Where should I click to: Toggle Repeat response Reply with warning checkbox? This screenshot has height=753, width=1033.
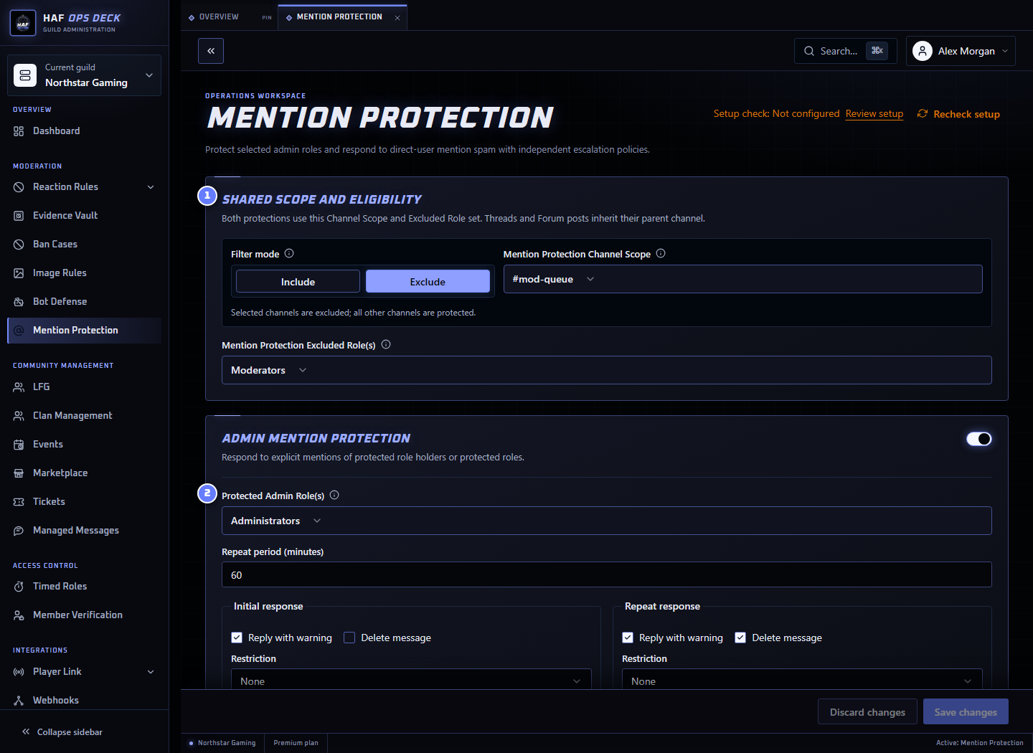tap(628, 638)
